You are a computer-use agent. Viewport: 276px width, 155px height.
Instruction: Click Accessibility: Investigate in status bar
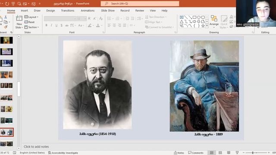63,153
